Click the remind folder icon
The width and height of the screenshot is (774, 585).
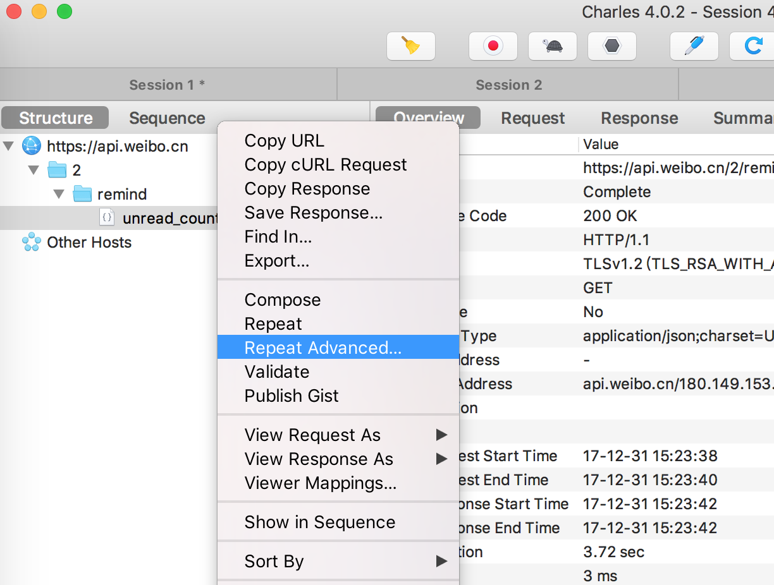pyautogui.click(x=82, y=194)
